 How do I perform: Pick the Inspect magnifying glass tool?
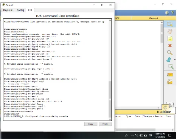pyautogui.click(x=170, y=53)
